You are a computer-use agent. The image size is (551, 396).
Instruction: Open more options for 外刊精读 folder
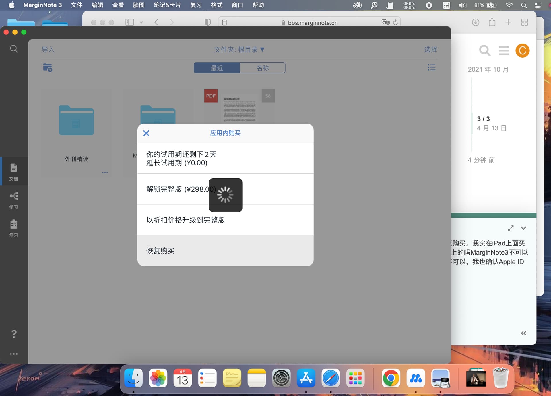[105, 173]
